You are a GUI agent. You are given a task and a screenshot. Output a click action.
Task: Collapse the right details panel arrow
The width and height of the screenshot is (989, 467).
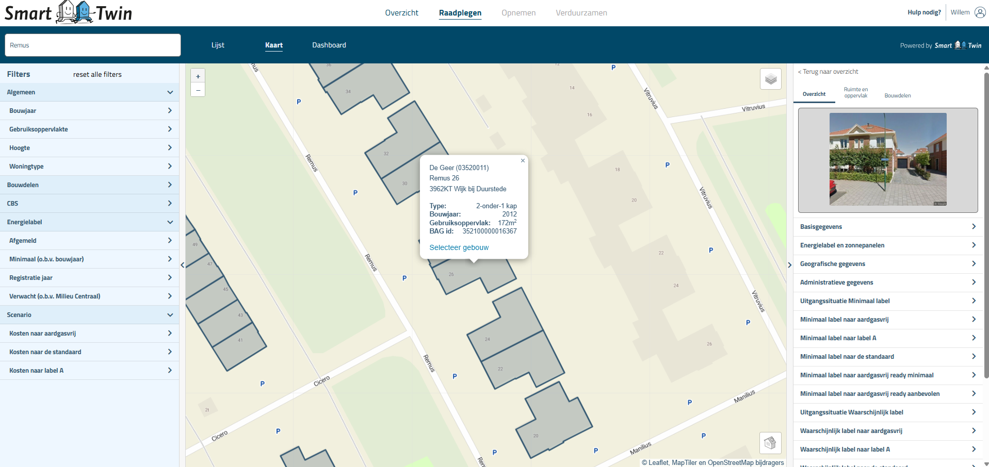tap(789, 265)
